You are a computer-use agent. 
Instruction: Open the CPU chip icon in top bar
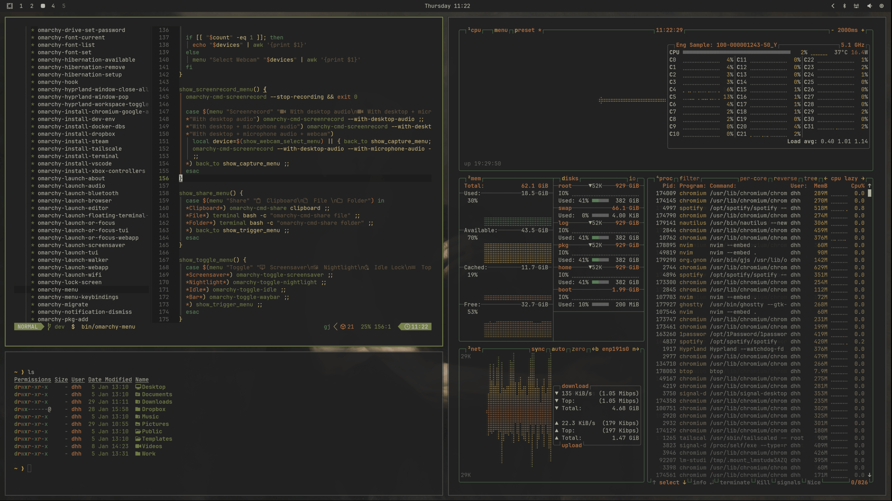tap(882, 6)
